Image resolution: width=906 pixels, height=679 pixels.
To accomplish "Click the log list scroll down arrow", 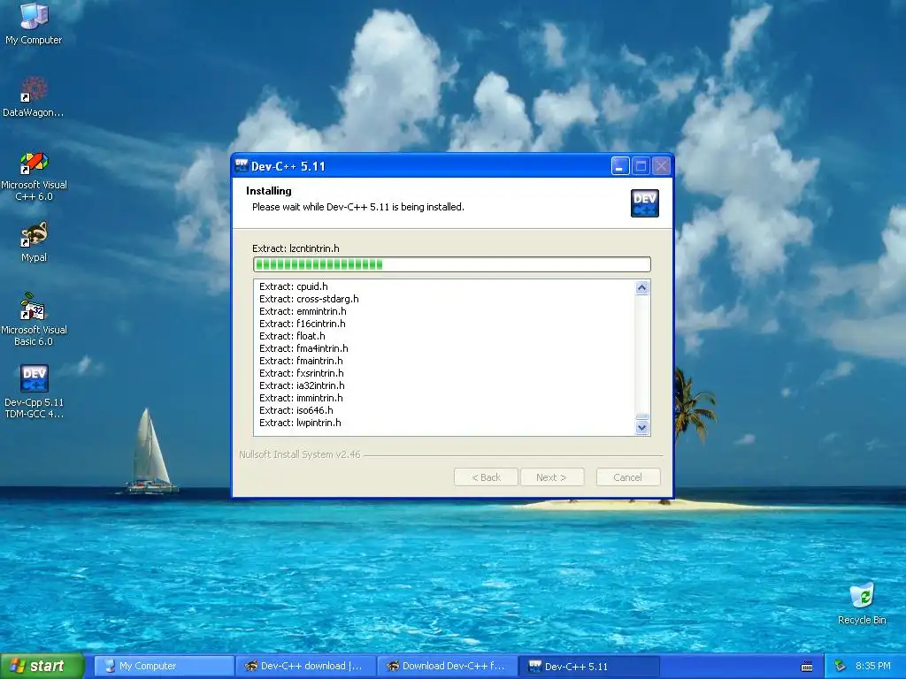I will [x=642, y=428].
